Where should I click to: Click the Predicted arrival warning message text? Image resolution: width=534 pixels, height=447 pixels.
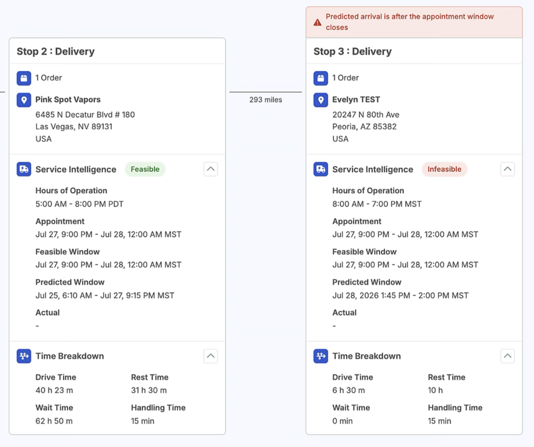pos(410,22)
